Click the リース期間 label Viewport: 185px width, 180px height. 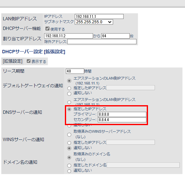[14, 71]
